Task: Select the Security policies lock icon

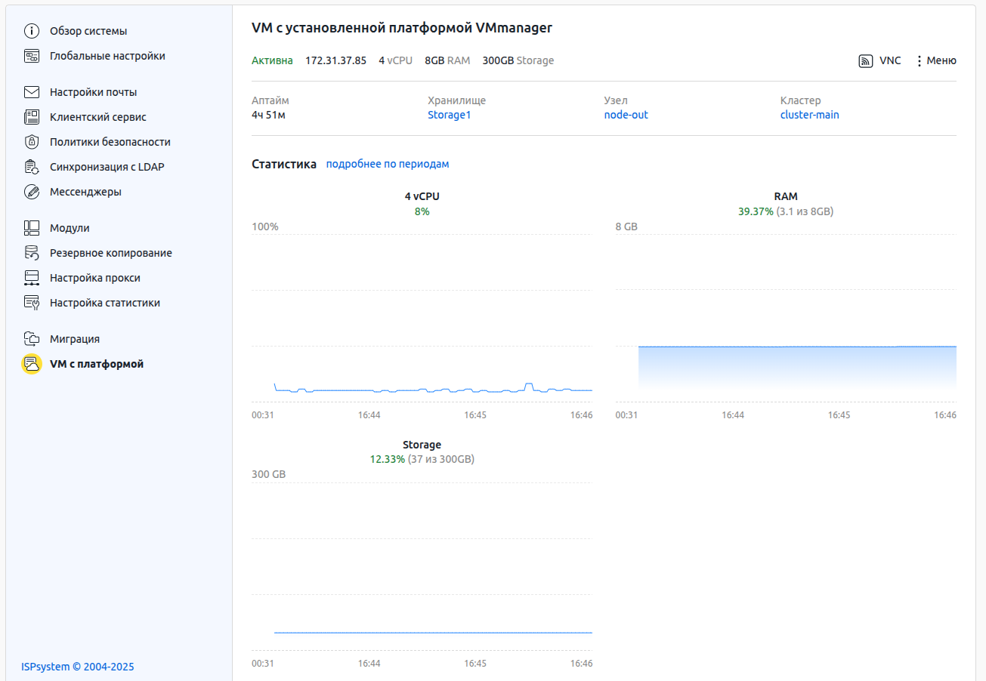Action: (x=32, y=142)
